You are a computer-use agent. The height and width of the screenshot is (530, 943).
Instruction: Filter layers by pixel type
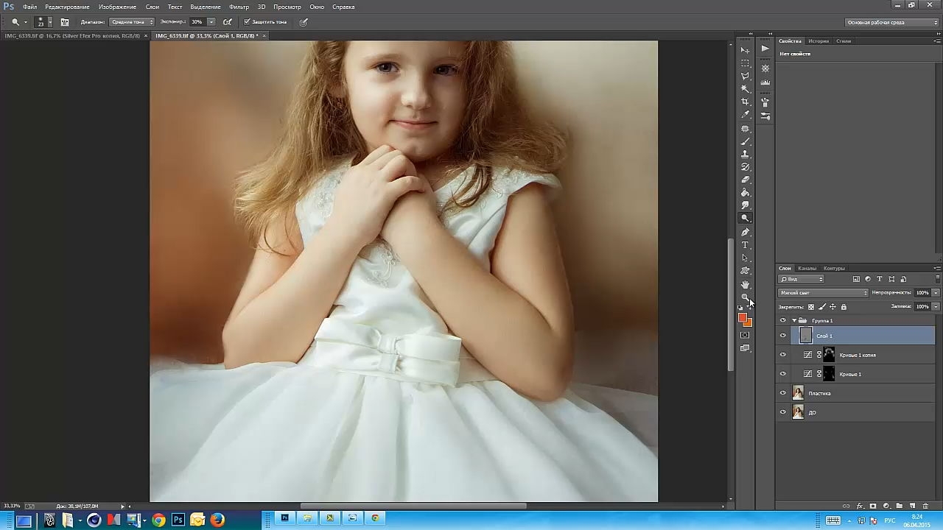[x=856, y=280]
